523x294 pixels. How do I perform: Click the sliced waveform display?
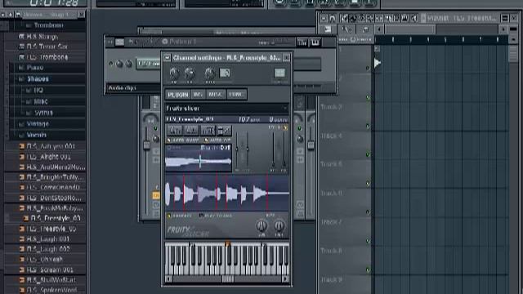[x=227, y=193]
